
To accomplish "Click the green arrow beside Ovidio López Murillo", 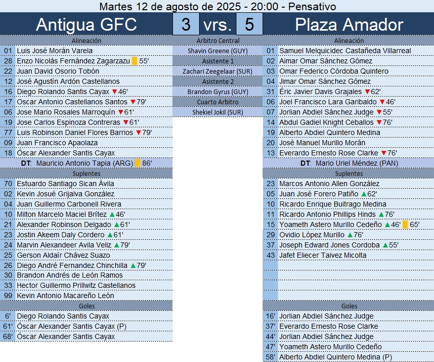I will pos(350,235).
